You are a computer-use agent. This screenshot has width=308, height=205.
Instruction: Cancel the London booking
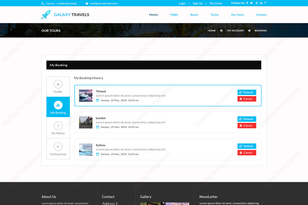point(247,126)
